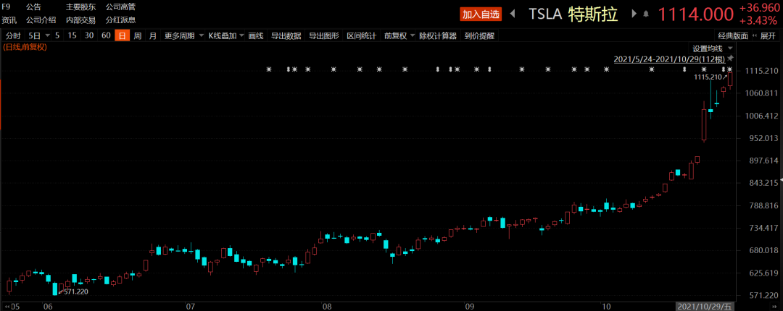
Task: Set a 到价提醒 price alert
Action: tap(479, 36)
